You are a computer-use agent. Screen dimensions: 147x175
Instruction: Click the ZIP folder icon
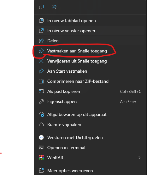pyautogui.click(x=41, y=81)
